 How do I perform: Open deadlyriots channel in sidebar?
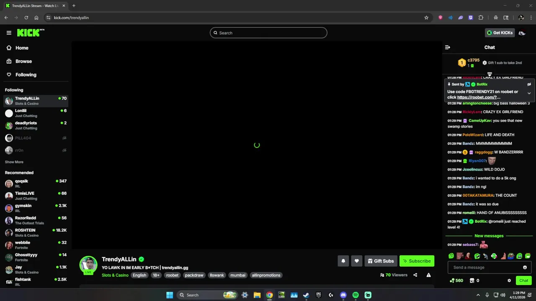[36, 125]
